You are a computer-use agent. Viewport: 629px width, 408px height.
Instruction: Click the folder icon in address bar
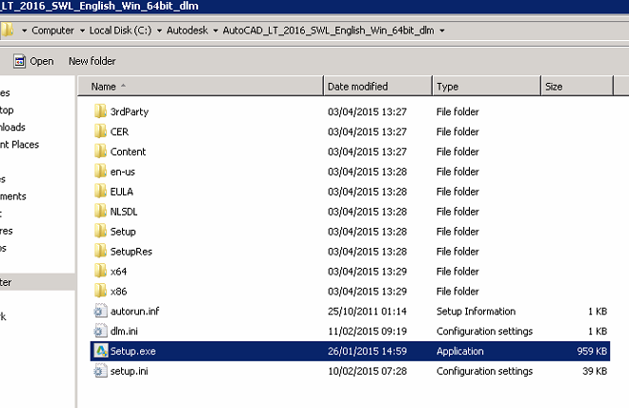(7, 31)
